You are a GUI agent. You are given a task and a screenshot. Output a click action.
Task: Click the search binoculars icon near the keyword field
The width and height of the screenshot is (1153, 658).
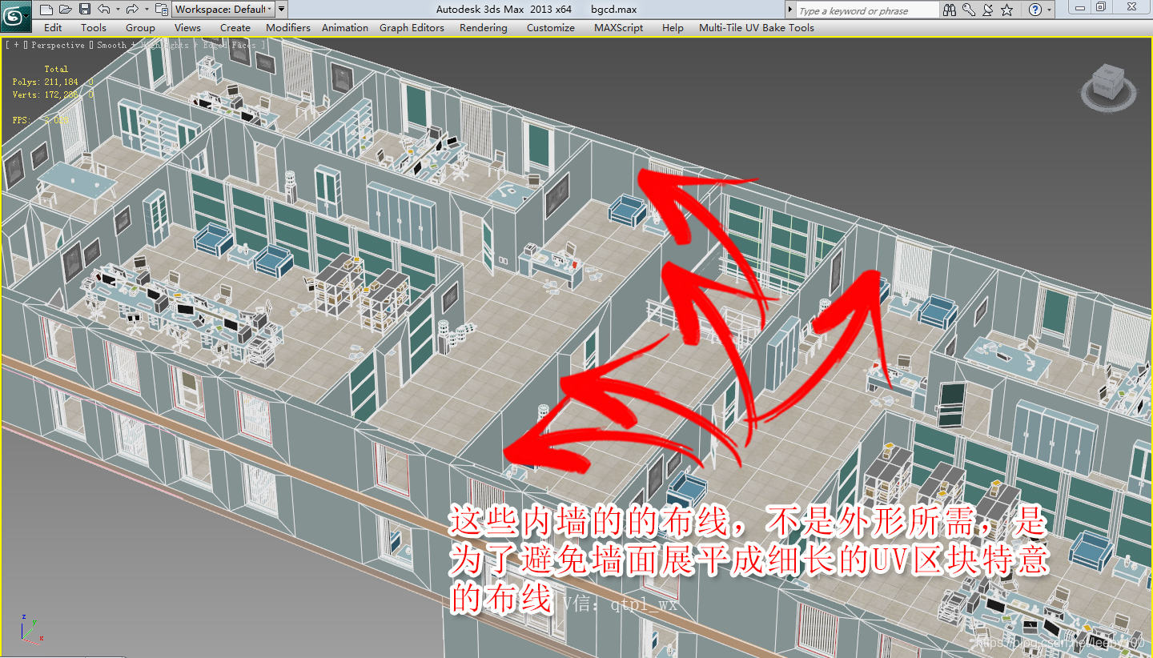coord(949,10)
